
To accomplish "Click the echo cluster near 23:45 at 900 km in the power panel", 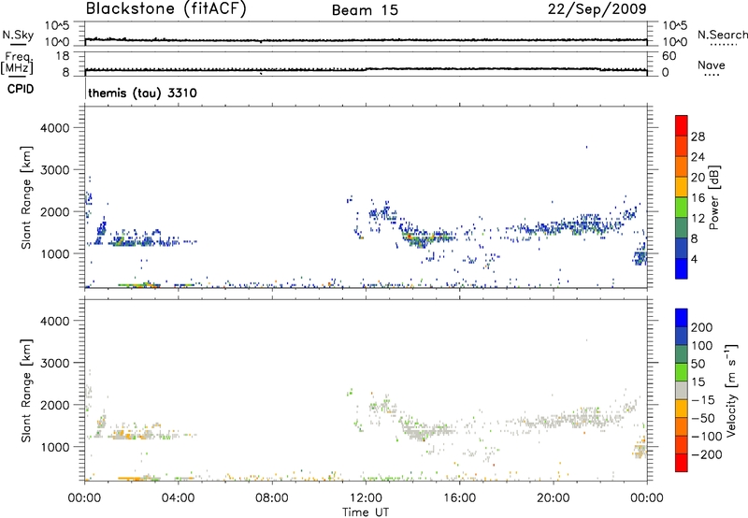I will [x=640, y=257].
